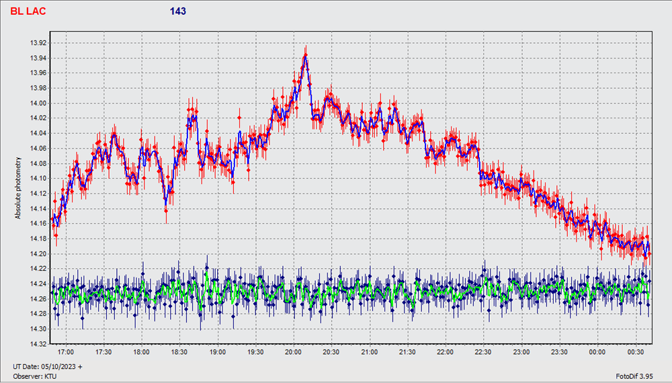Click the 14.10 magnitude axis label
Viewport: 672px width, 383px height.
pyautogui.click(x=39, y=179)
